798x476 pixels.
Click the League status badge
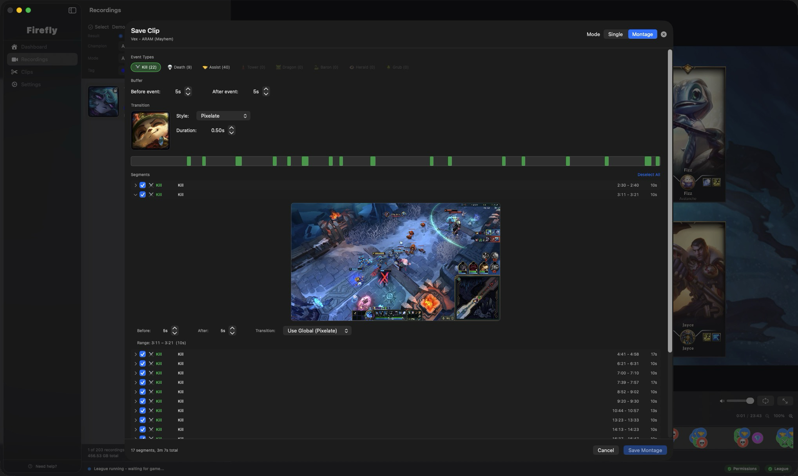point(778,469)
